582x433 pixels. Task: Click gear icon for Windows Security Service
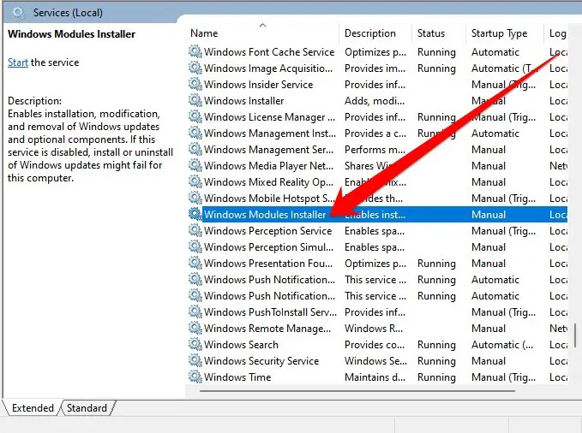click(x=195, y=361)
